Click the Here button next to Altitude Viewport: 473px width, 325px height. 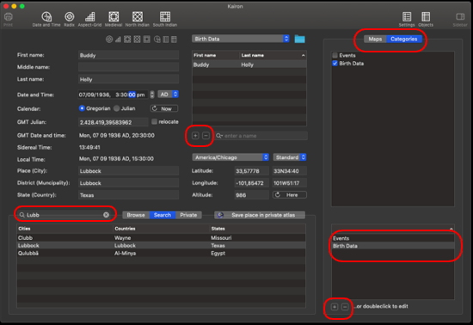[290, 195]
